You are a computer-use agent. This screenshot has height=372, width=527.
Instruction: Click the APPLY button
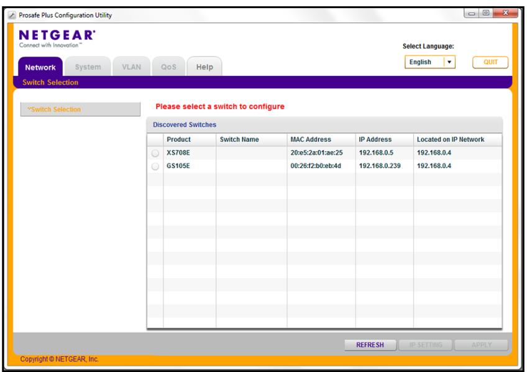(481, 345)
